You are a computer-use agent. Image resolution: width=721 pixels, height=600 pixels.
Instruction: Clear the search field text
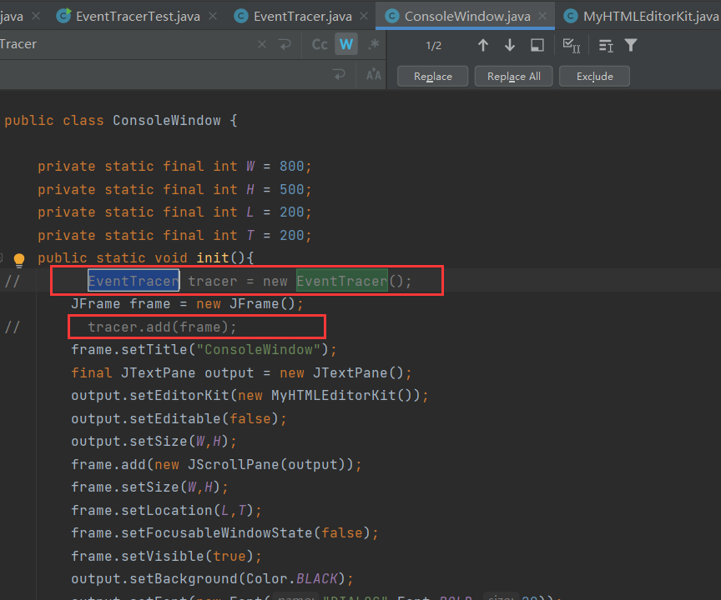262,44
